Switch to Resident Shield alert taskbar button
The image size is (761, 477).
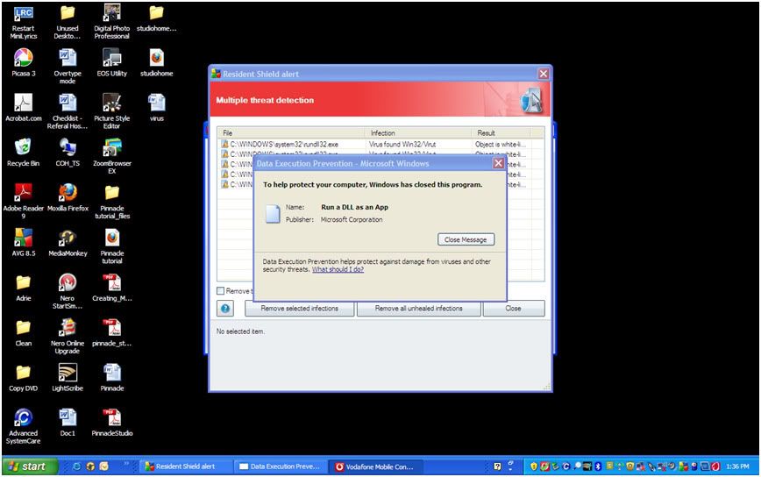point(185,466)
